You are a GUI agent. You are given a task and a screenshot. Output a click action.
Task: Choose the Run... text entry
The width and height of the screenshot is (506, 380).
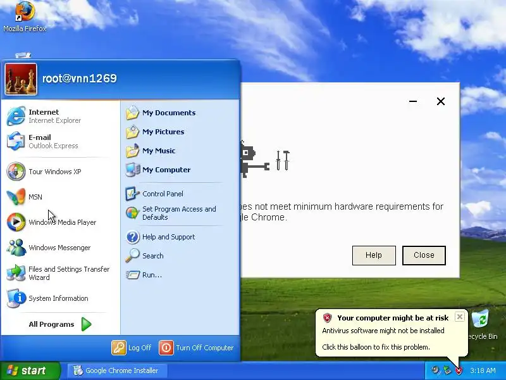point(152,275)
